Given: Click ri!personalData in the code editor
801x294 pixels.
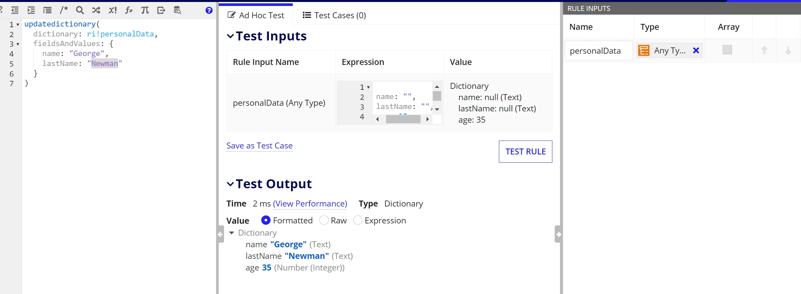Looking at the screenshot, I should pos(120,34).
